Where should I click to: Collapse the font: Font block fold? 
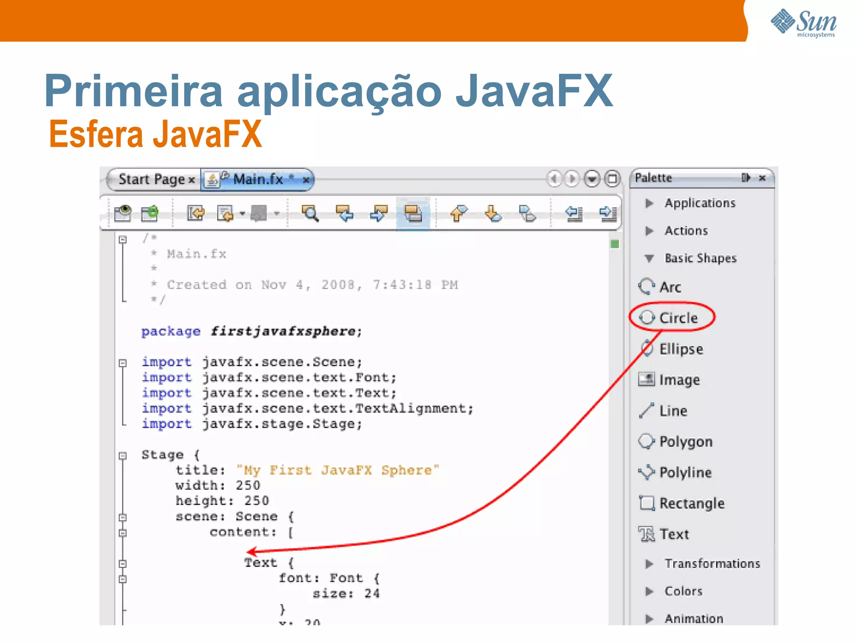[x=123, y=579]
